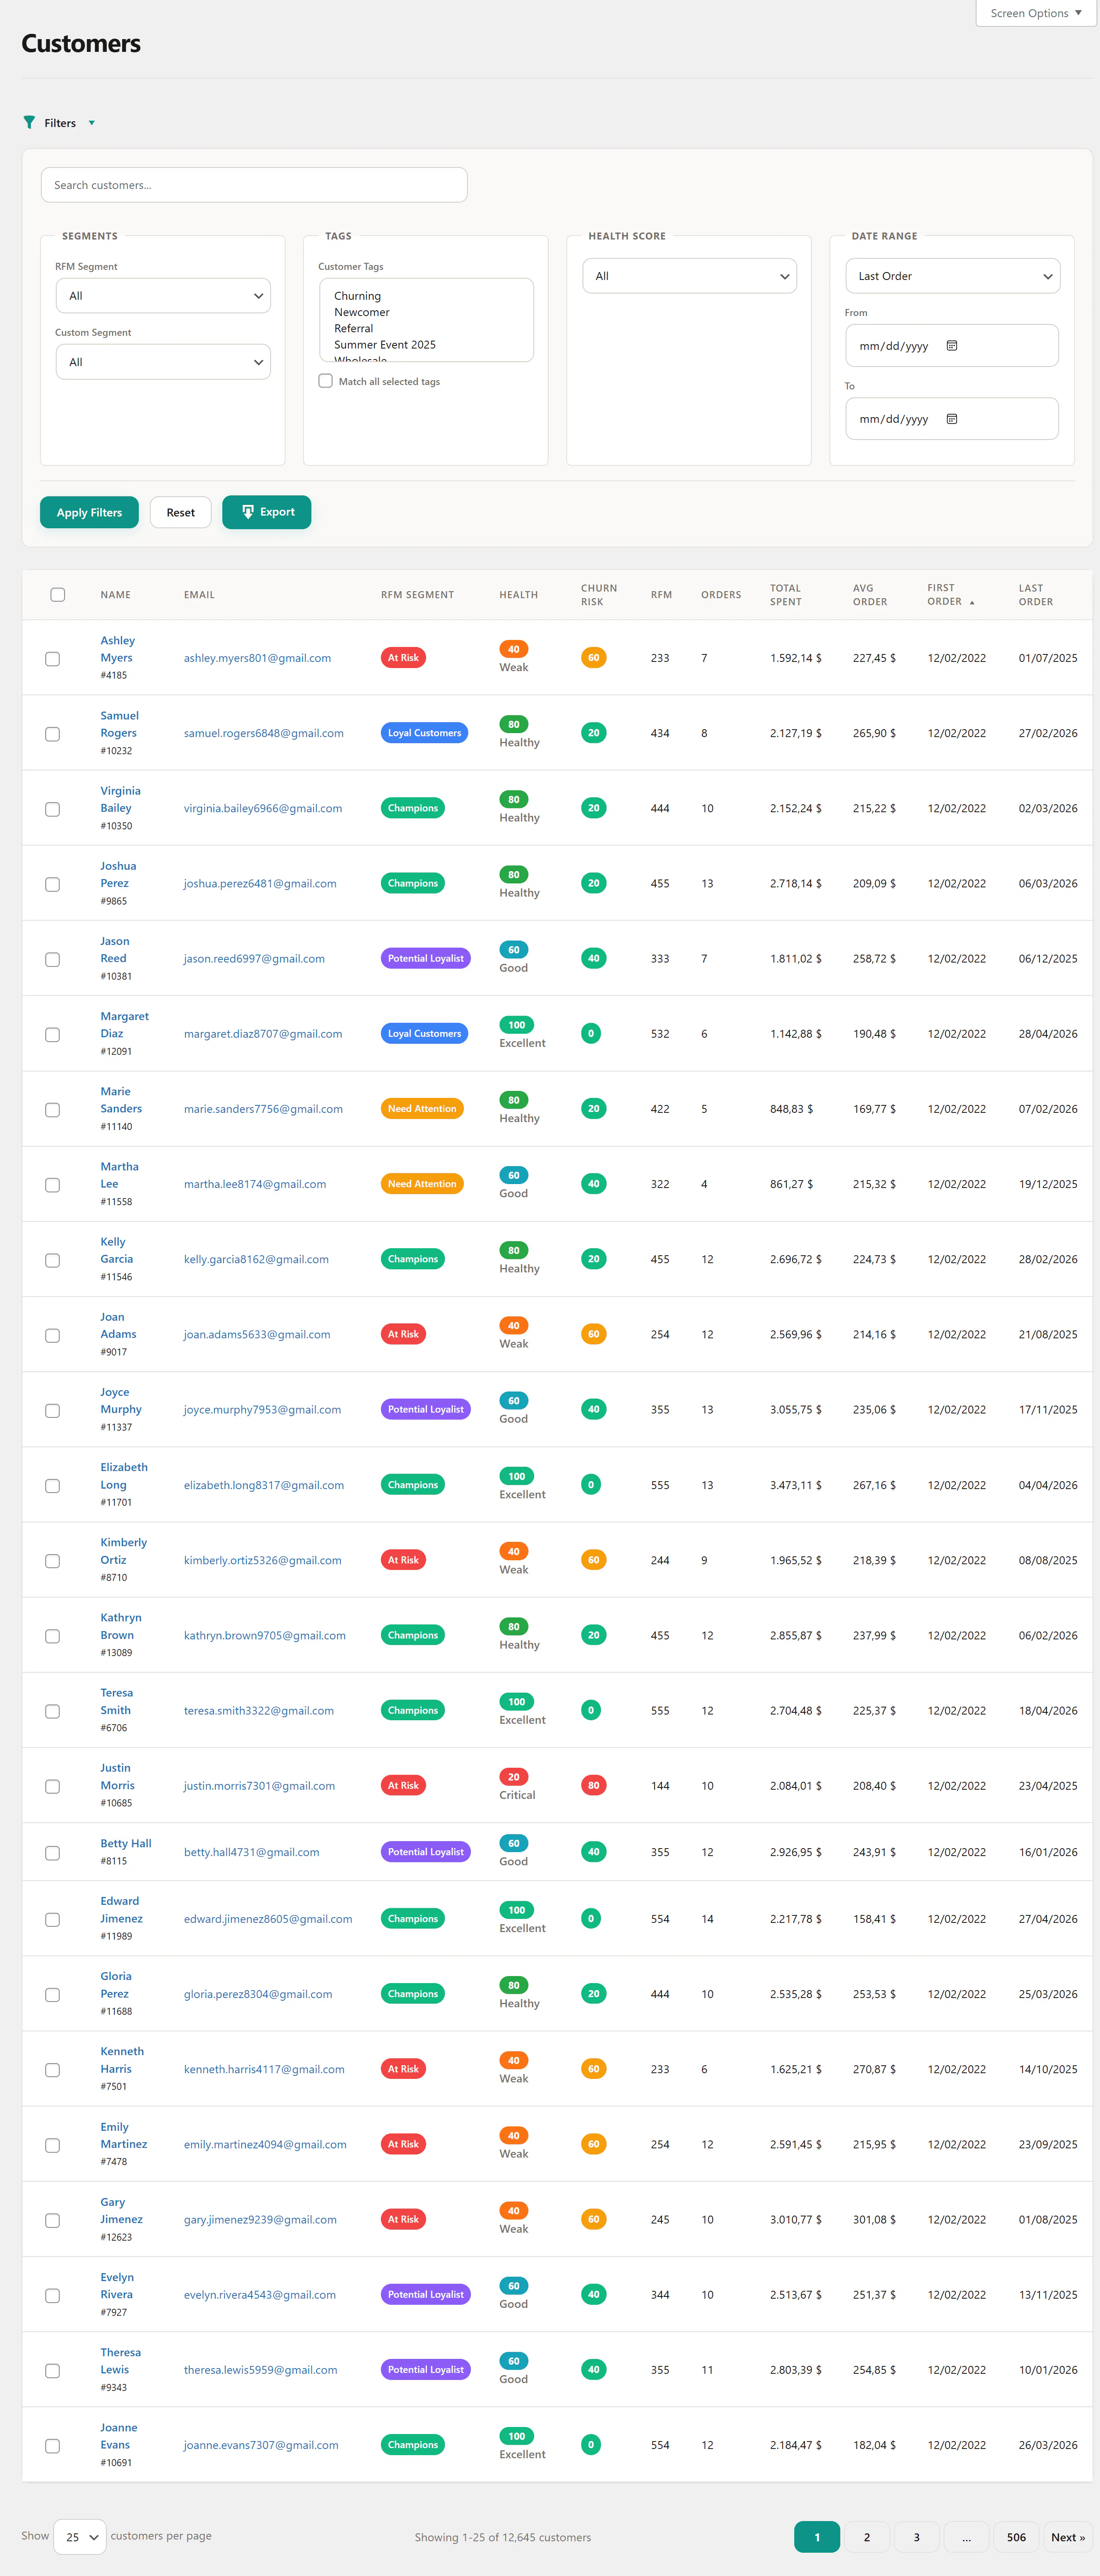
Task: Open Justin Morris customer profile link
Action: (117, 1777)
